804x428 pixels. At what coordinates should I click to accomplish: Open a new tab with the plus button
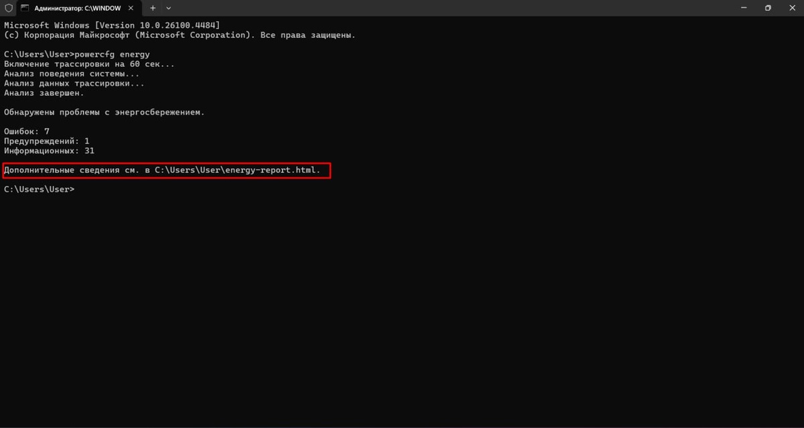click(x=153, y=8)
